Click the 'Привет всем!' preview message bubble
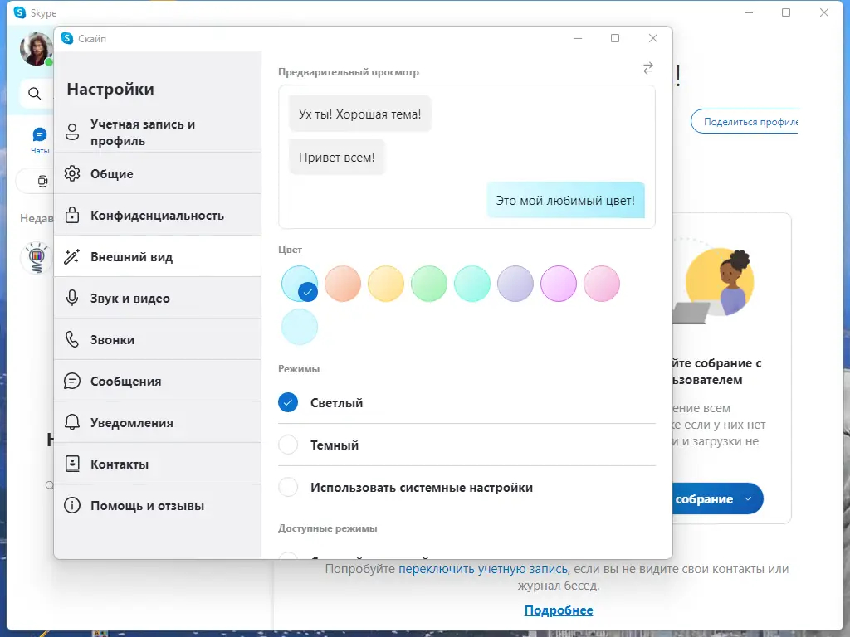The width and height of the screenshot is (850, 637). (x=337, y=157)
